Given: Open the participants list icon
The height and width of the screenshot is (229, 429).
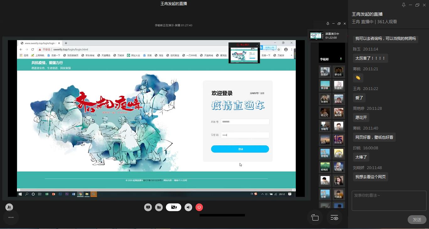Looking at the screenshot, I should coord(9,207).
